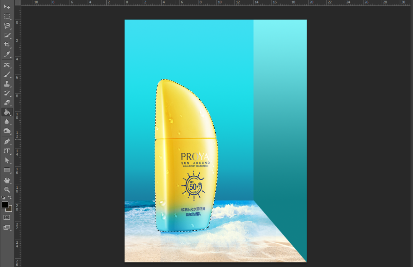This screenshot has height=267, width=413.
Task: Click the ruler origin corner box
Action: point(18,3)
